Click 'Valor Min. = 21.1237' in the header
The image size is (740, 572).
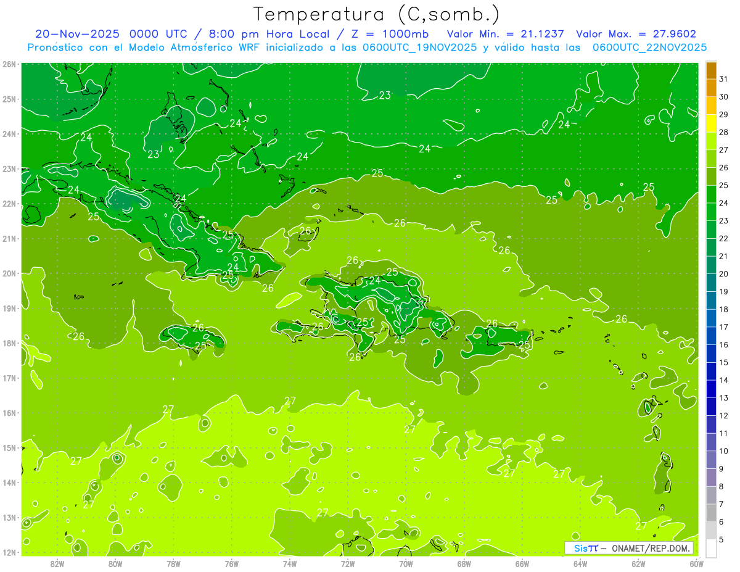[505, 34]
